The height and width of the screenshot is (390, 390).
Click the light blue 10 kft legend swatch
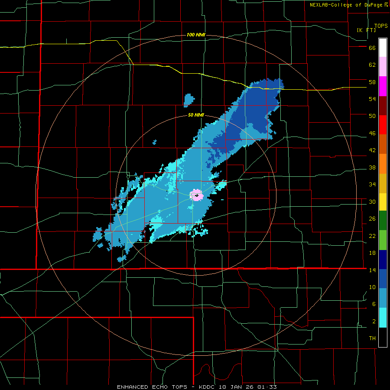383,298
